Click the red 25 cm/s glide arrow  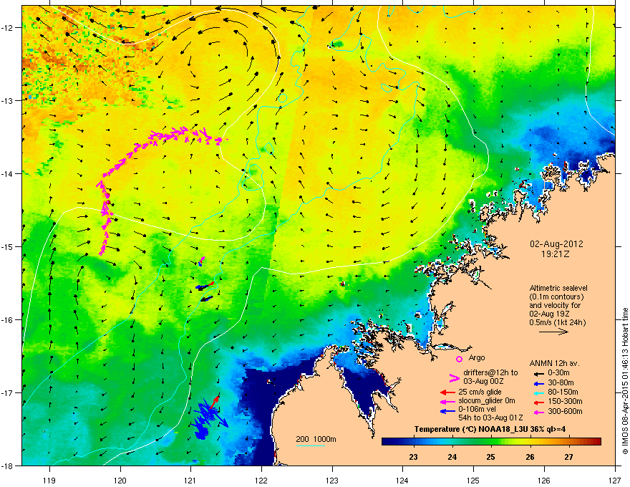coord(447,392)
